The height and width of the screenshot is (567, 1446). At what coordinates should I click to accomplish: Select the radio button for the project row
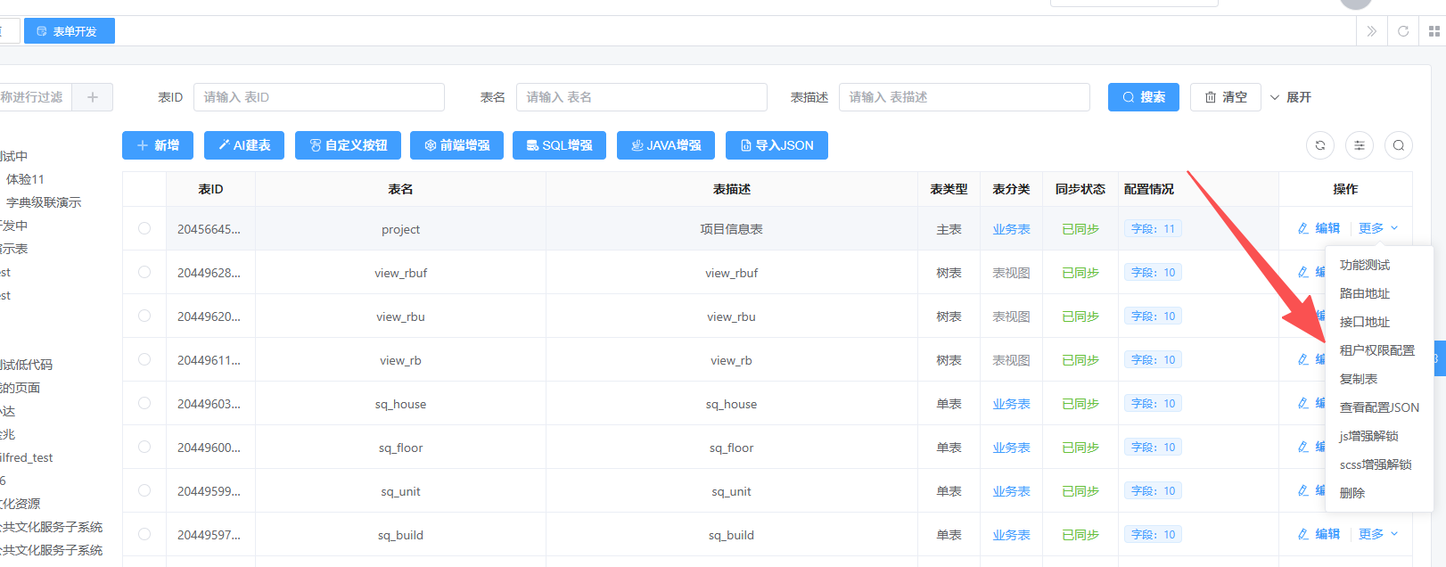coord(144,229)
